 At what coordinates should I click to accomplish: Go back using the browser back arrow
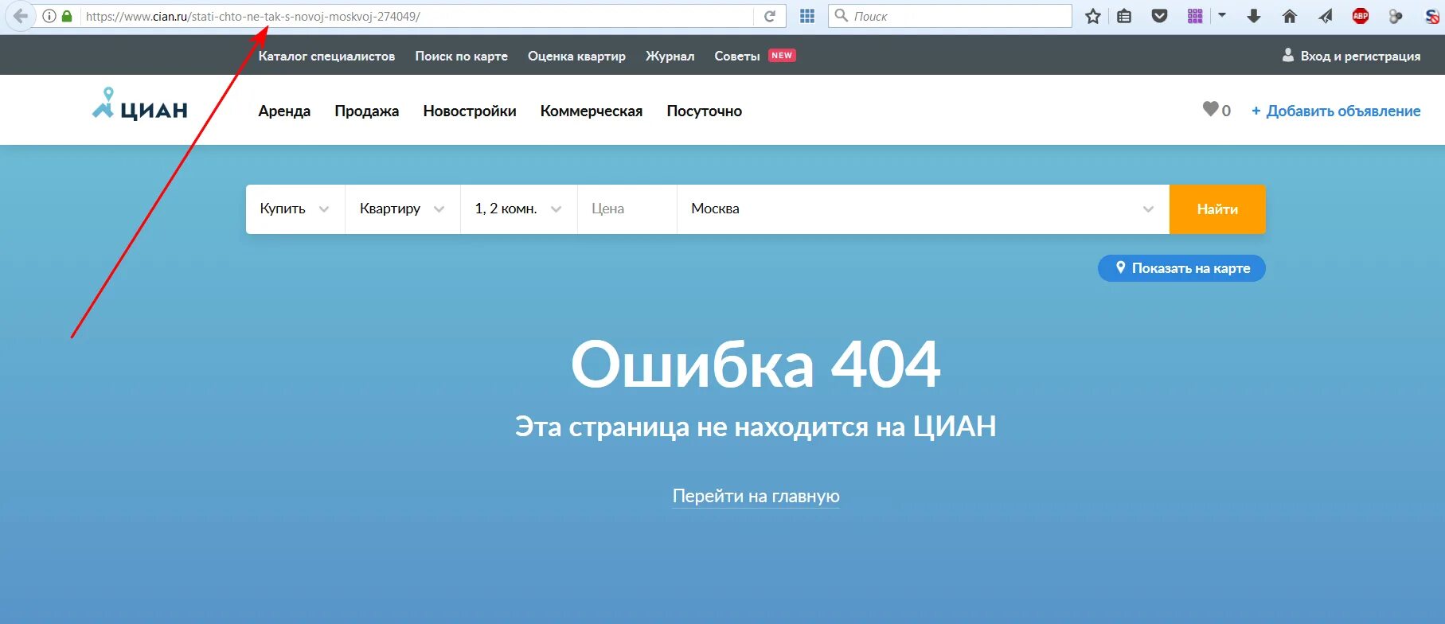pyautogui.click(x=20, y=16)
